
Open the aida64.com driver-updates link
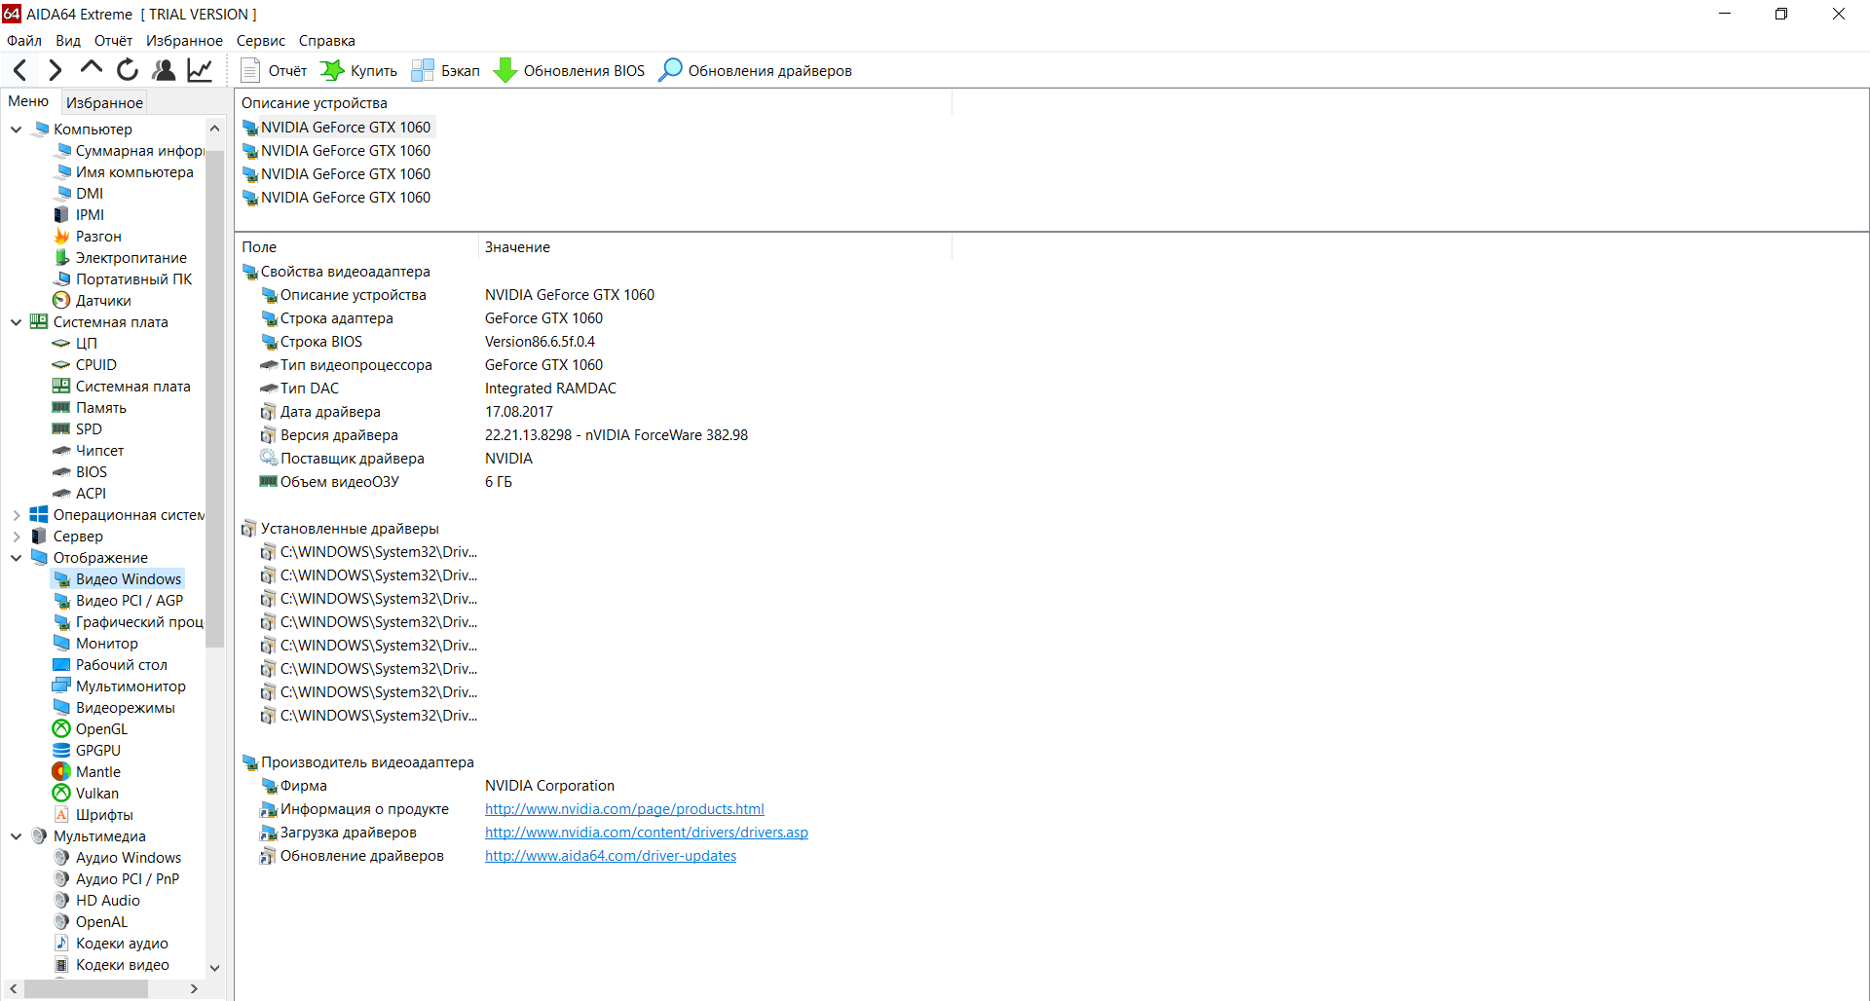(610, 856)
